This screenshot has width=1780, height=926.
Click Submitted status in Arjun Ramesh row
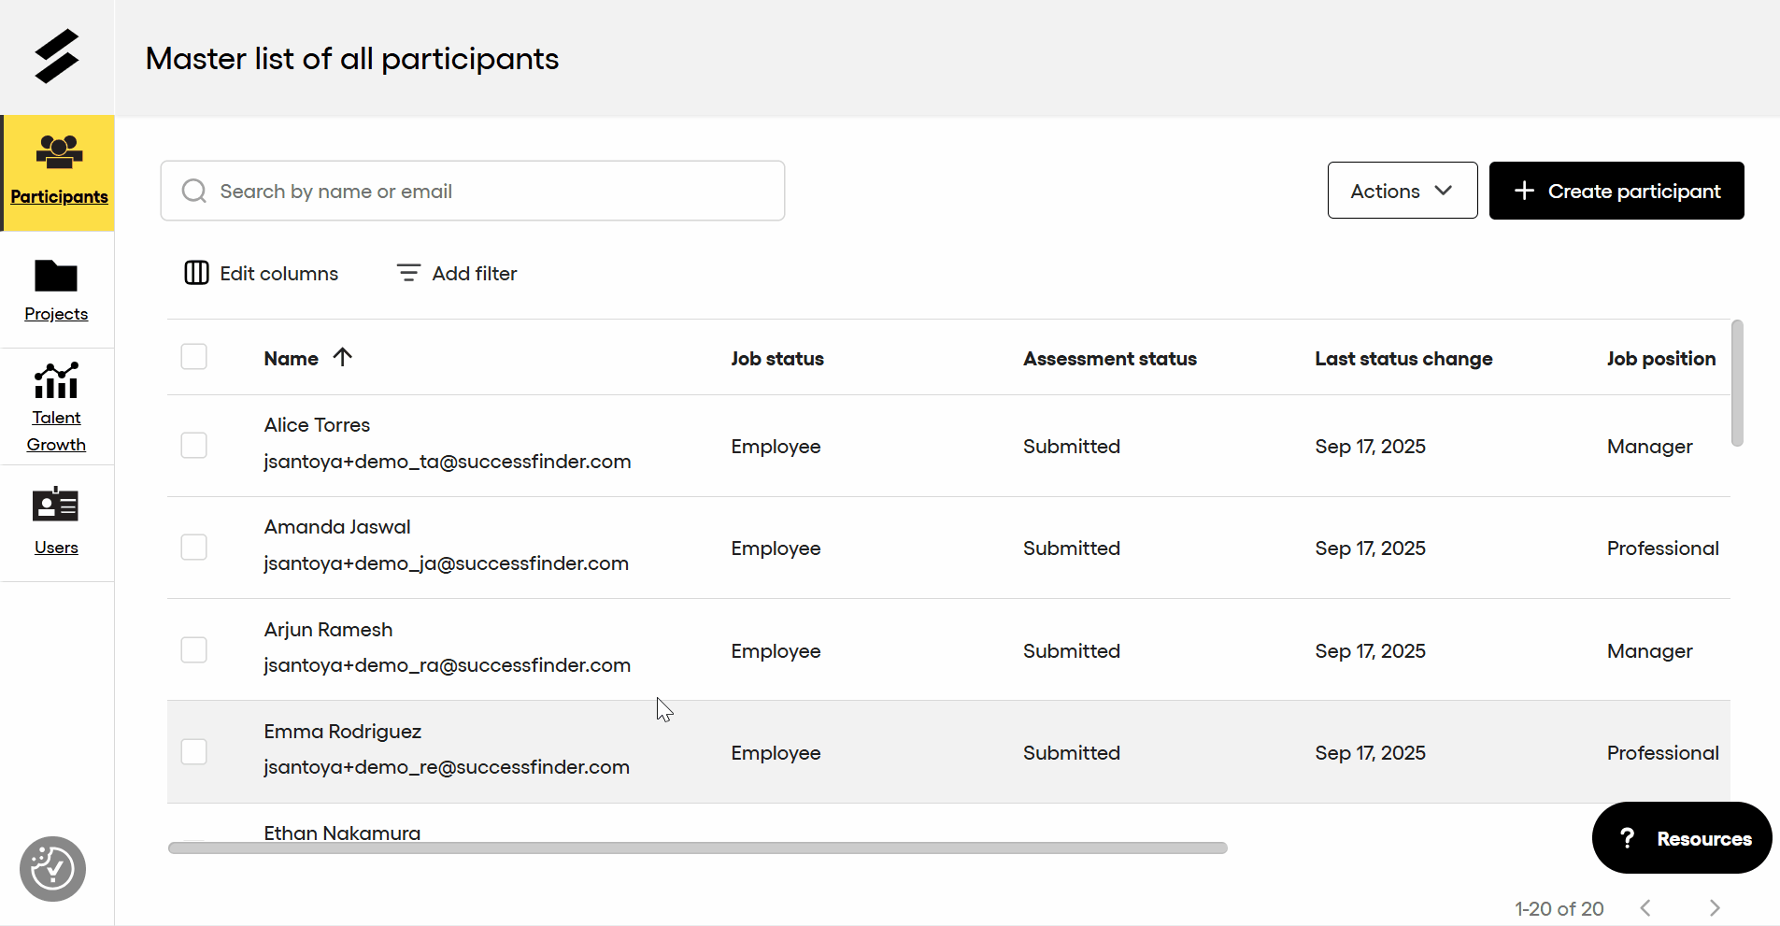click(x=1072, y=651)
